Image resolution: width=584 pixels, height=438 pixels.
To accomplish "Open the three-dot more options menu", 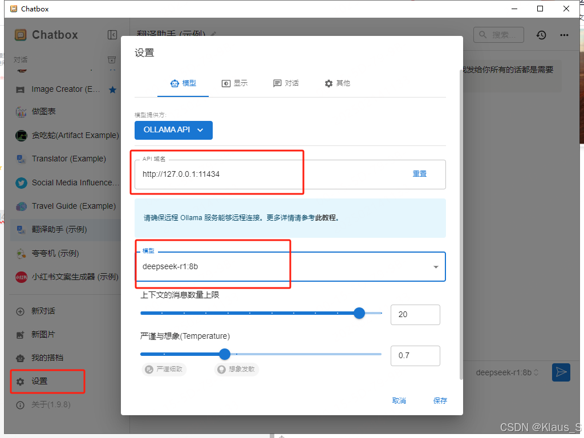I will pyautogui.click(x=564, y=35).
